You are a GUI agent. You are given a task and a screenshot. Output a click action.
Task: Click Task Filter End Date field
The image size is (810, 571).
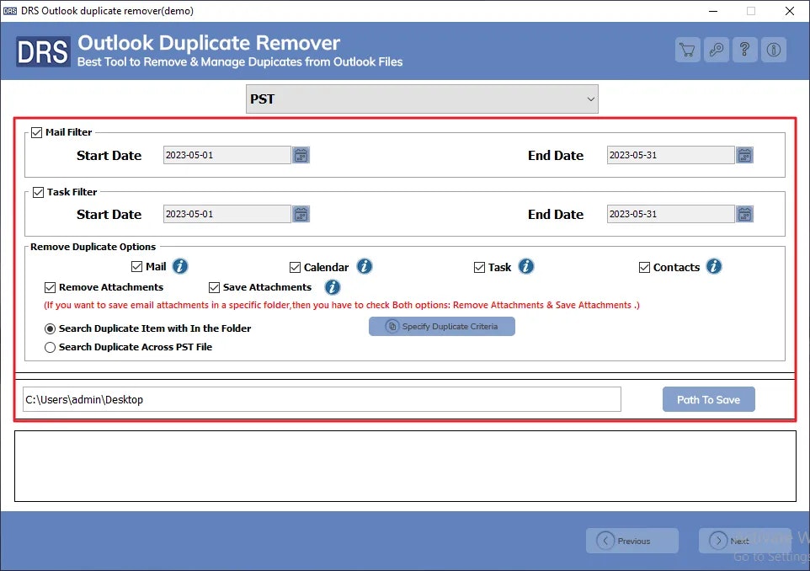(670, 214)
